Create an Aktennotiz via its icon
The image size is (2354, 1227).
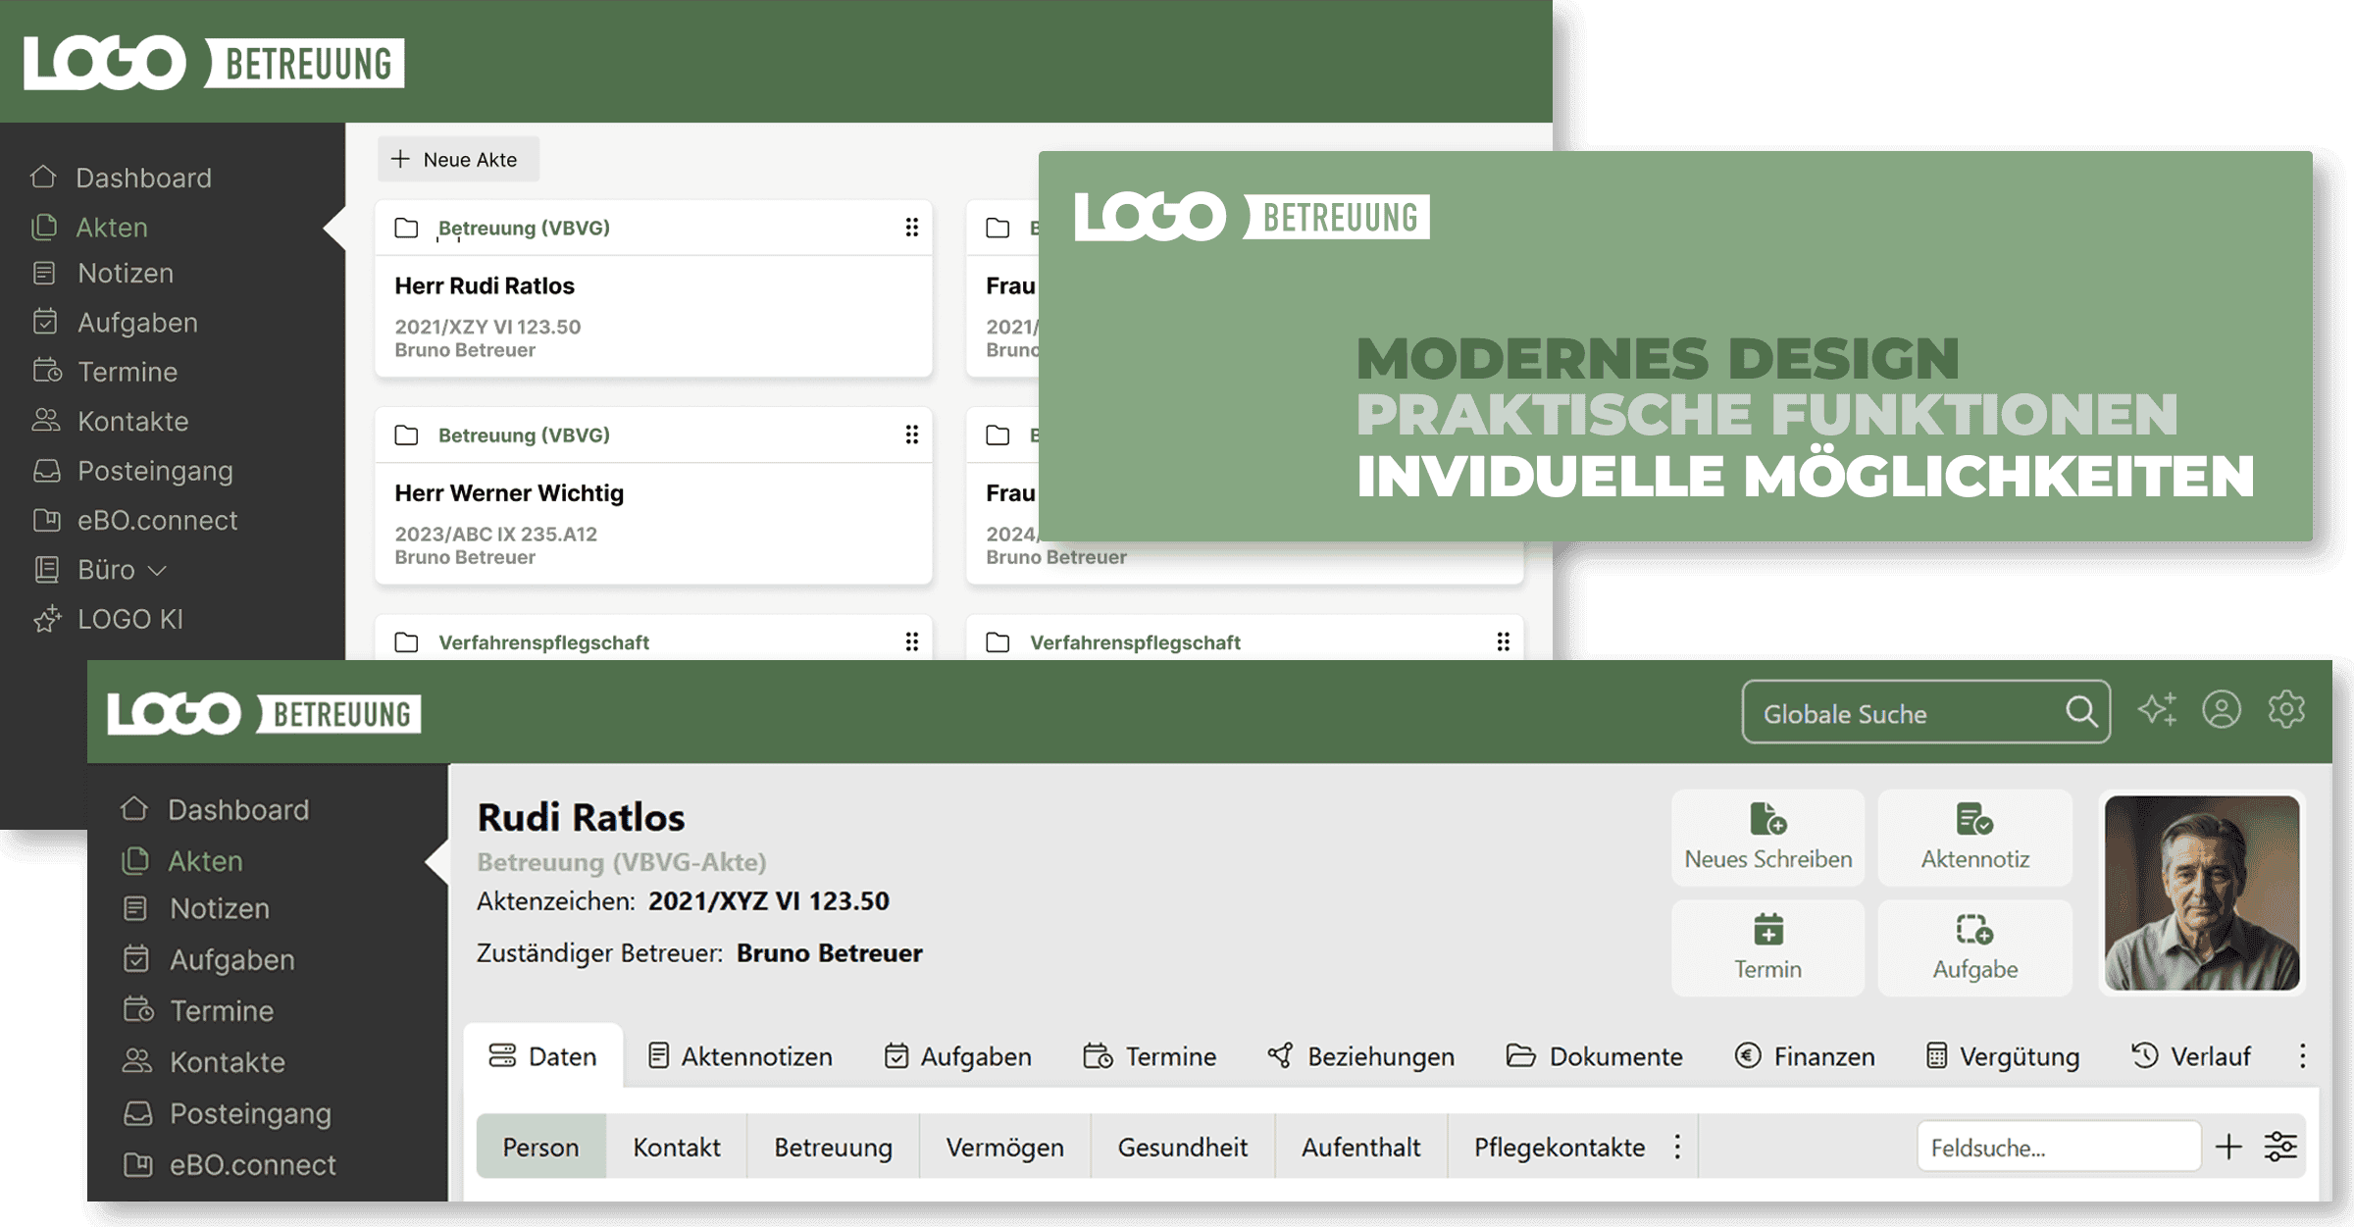tap(1974, 819)
